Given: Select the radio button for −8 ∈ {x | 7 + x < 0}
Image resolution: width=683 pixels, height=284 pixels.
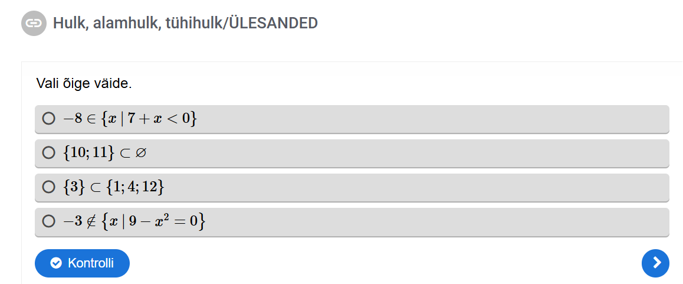Looking at the screenshot, I should (48, 119).
